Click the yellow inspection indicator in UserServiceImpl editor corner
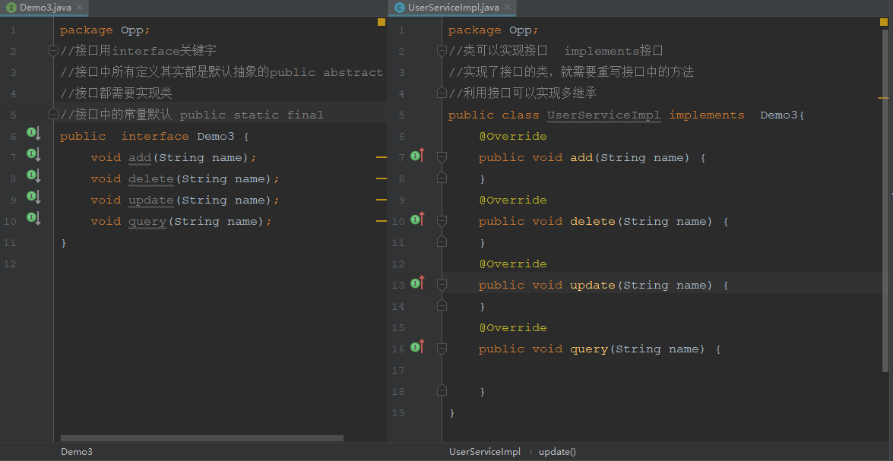Screen dimensions: 893x461 click(x=883, y=23)
